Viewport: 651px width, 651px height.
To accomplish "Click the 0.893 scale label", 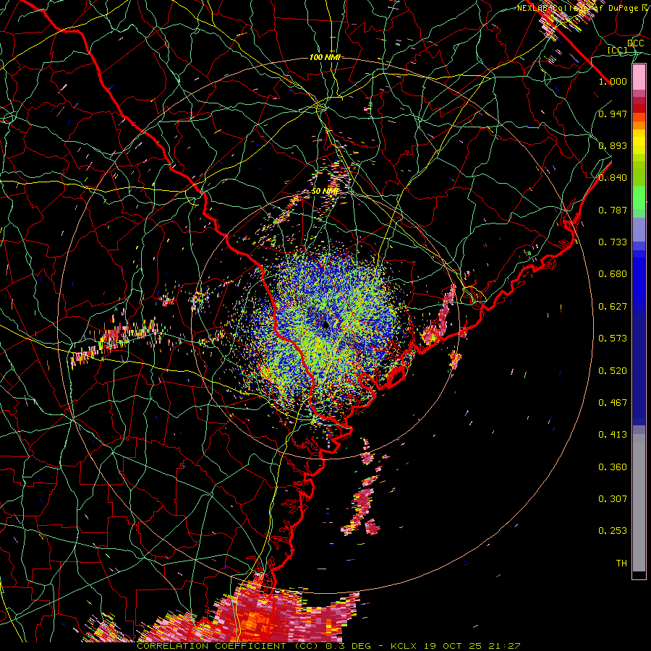I will point(613,145).
